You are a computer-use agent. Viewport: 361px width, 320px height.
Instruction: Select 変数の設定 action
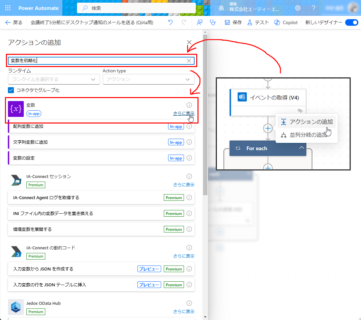click(101, 158)
